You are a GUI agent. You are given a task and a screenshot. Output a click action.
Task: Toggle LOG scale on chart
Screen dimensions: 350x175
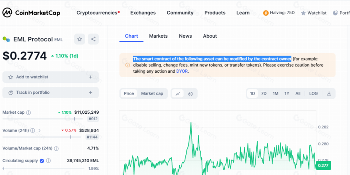[313, 93]
